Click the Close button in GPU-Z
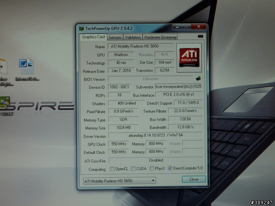 click(x=194, y=179)
